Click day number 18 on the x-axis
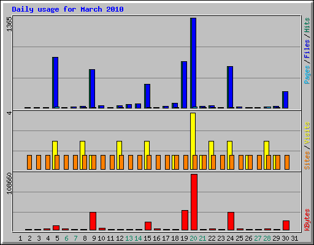 click(x=175, y=238)
